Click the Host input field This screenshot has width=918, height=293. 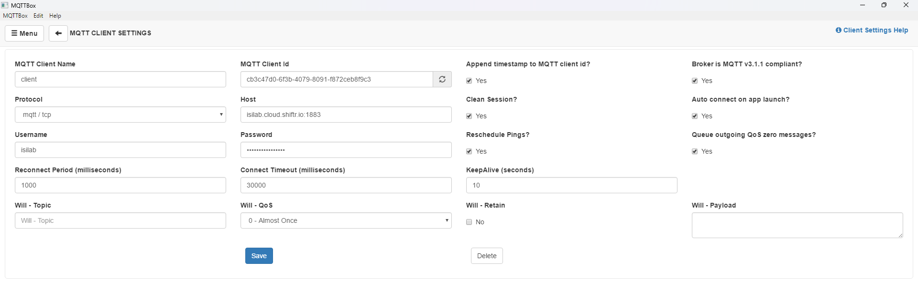click(346, 115)
